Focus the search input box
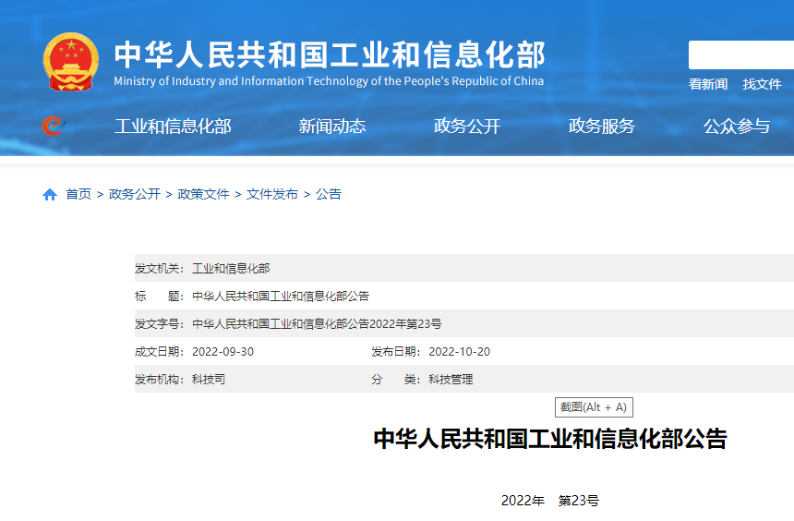The image size is (794, 521). coord(740,55)
